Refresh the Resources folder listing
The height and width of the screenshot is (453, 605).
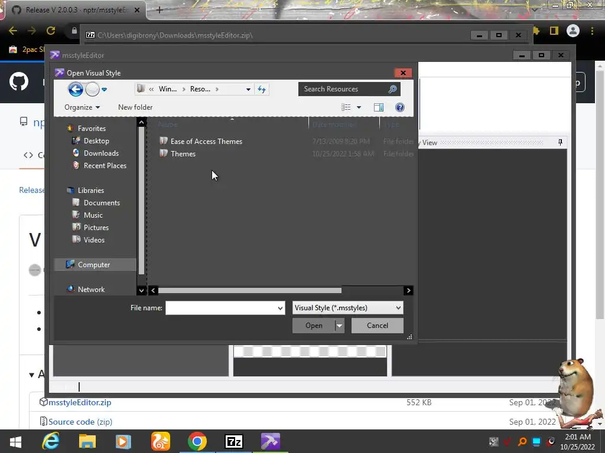pos(262,90)
